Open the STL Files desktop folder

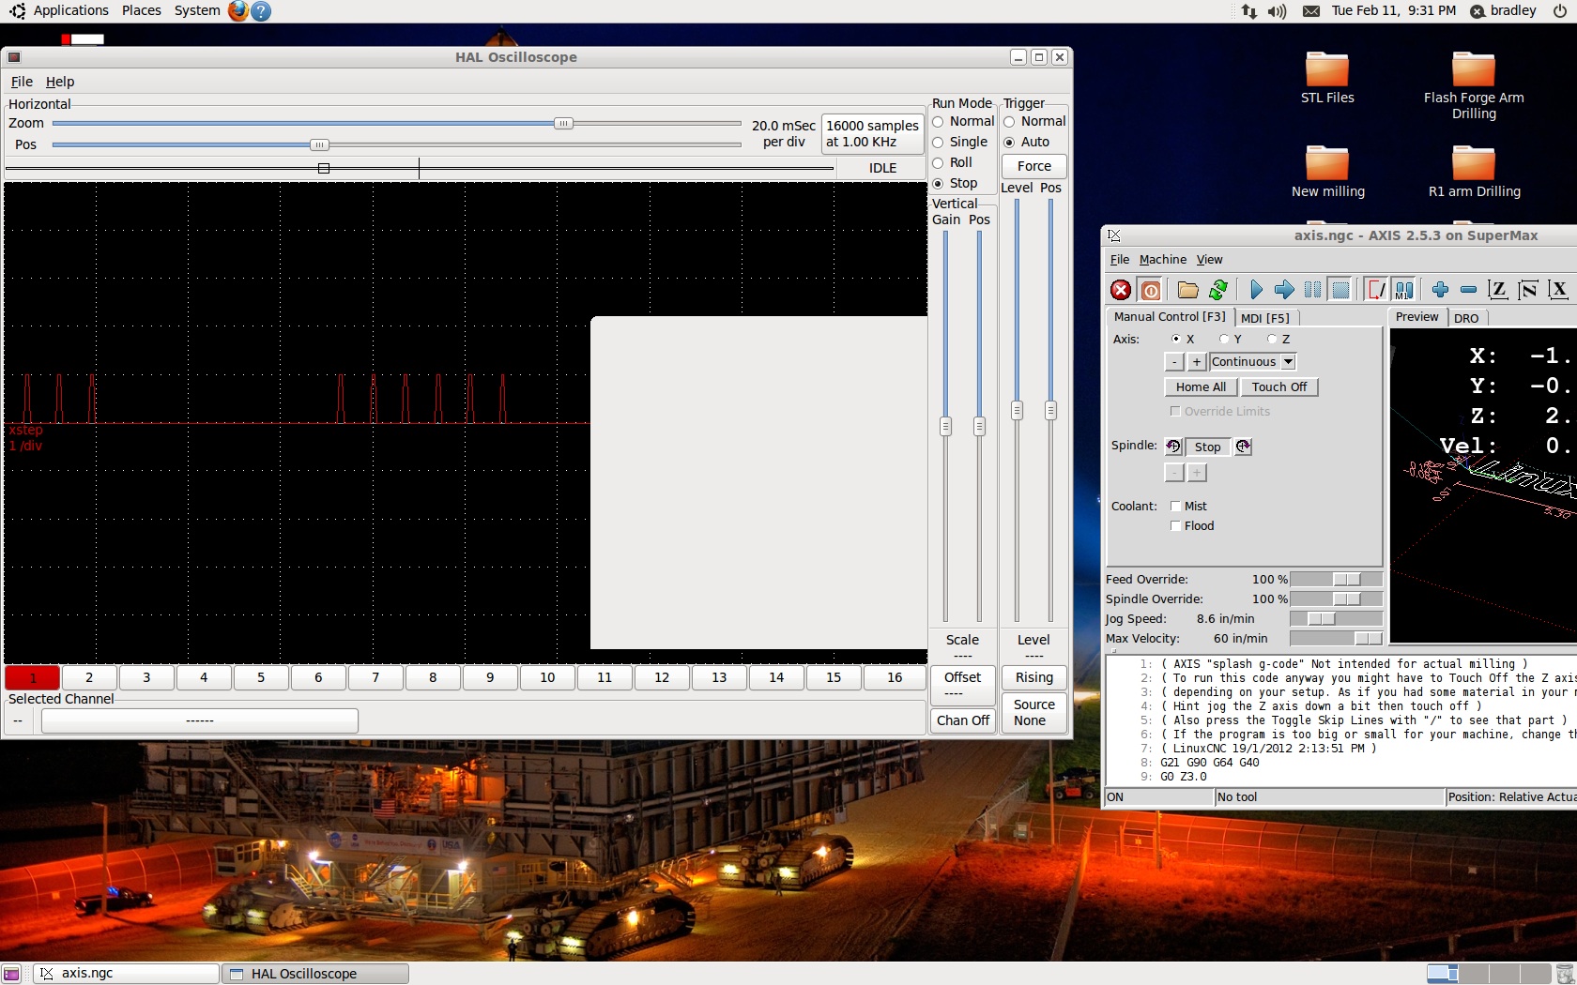[1327, 77]
